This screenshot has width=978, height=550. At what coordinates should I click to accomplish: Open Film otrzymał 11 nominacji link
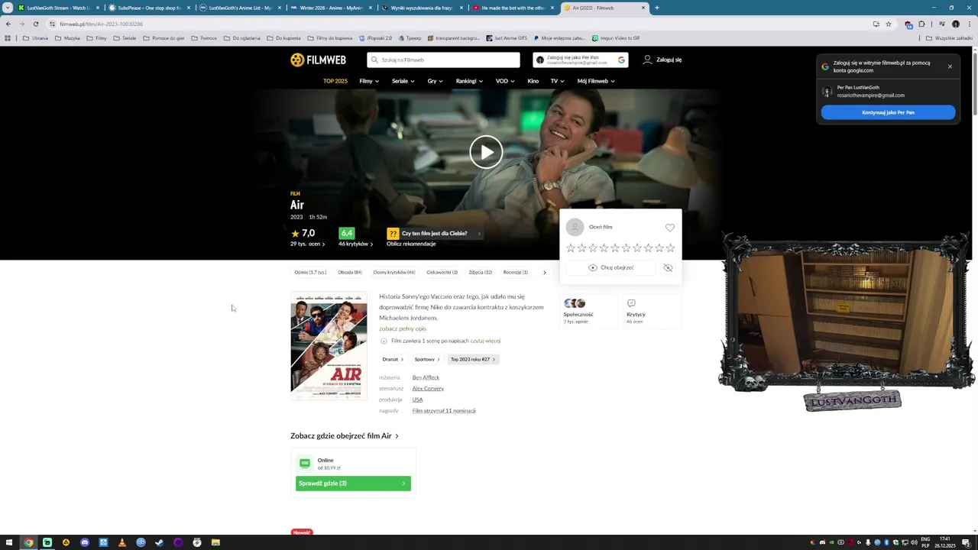click(x=444, y=410)
